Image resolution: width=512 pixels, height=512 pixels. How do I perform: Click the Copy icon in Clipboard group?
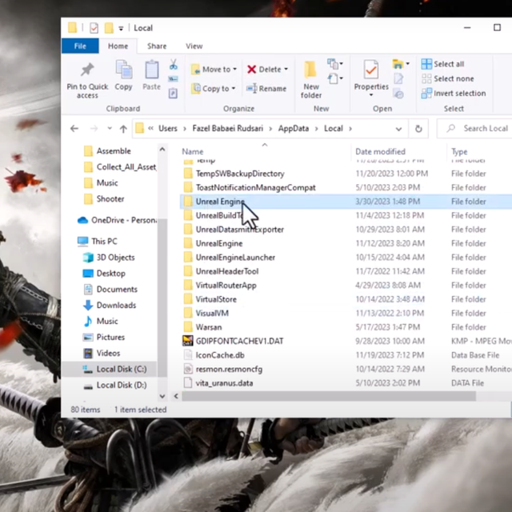click(123, 71)
